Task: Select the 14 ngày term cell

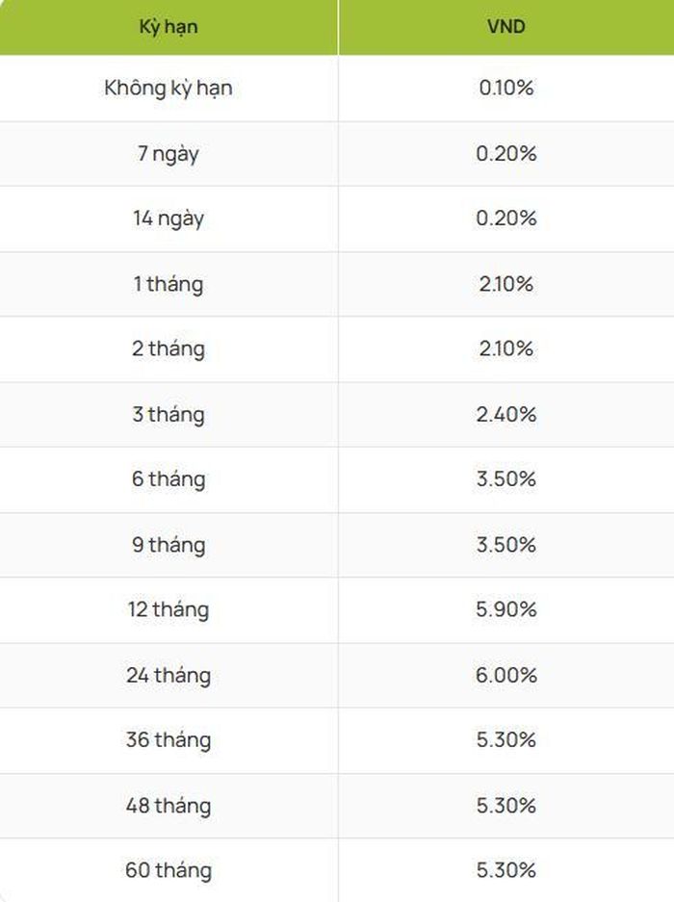Action: tap(168, 219)
